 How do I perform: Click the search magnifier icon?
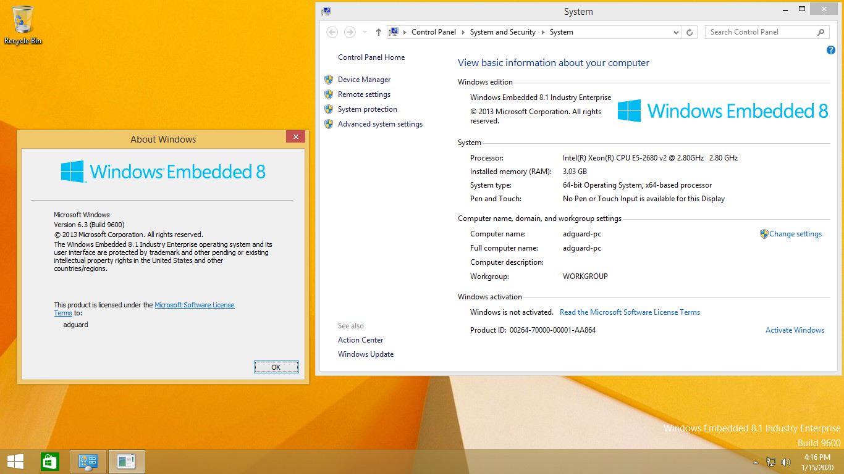[x=821, y=32]
